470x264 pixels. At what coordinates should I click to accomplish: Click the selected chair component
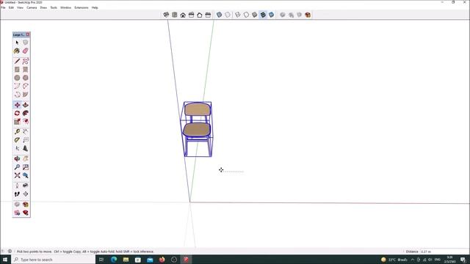click(x=197, y=129)
